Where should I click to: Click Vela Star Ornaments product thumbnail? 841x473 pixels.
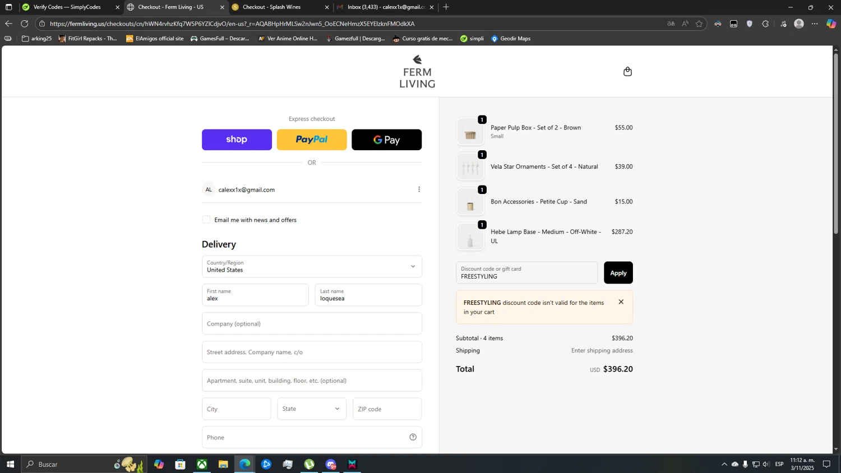tap(470, 166)
